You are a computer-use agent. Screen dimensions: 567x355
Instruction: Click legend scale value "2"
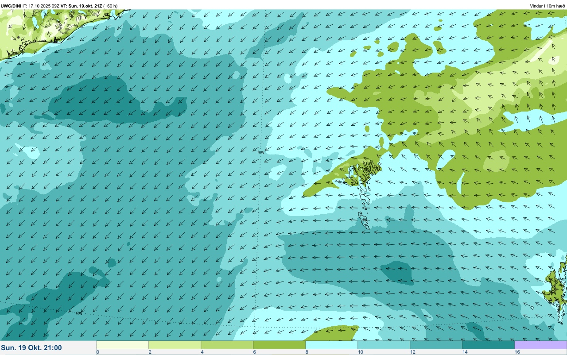click(x=150, y=352)
